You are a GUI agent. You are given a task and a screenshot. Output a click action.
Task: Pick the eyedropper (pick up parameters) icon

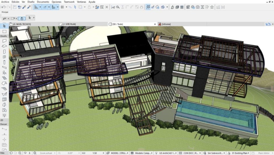point(24,7)
